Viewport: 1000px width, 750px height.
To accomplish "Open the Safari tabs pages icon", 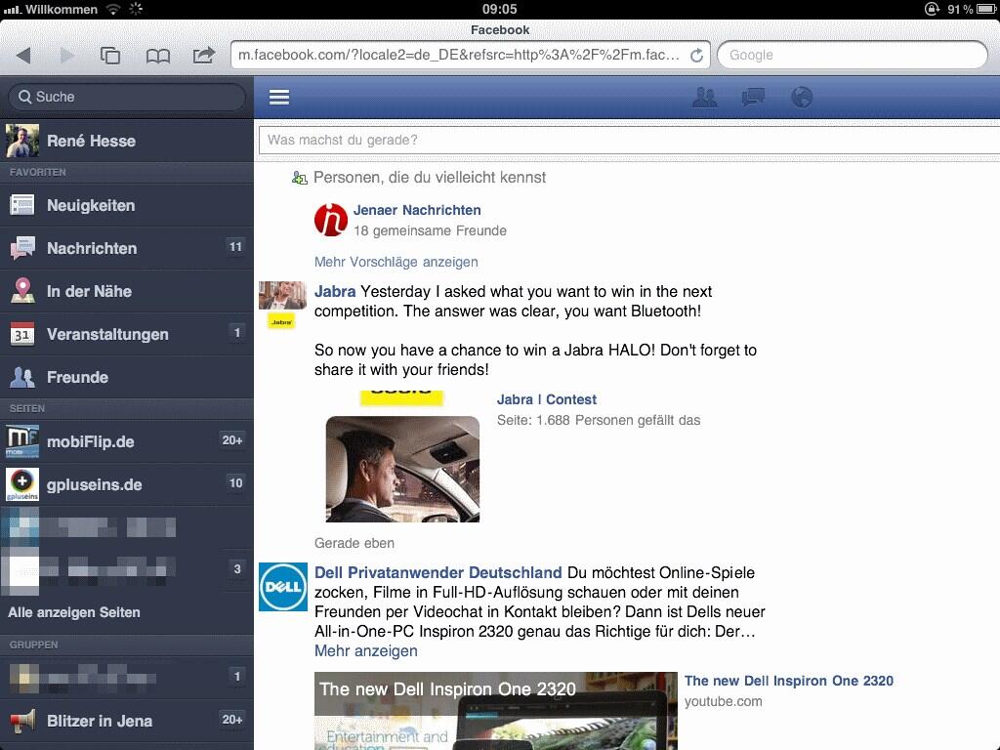I will pyautogui.click(x=110, y=56).
